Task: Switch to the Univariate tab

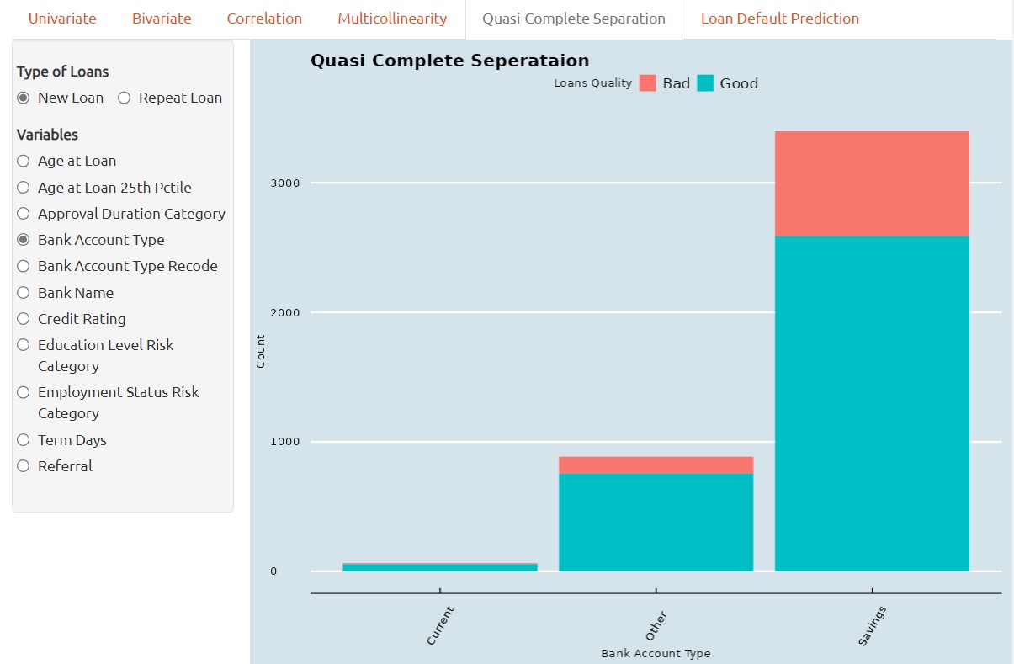Action: pos(62,19)
